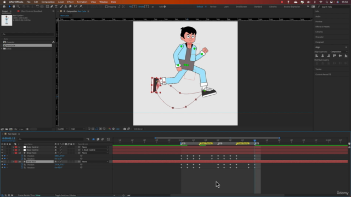Open Head Control parent dropdown

click(x=95, y=150)
